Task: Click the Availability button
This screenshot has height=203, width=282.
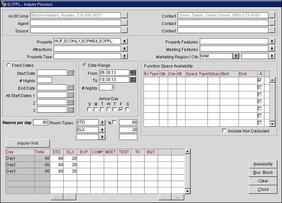Action: [263, 164]
